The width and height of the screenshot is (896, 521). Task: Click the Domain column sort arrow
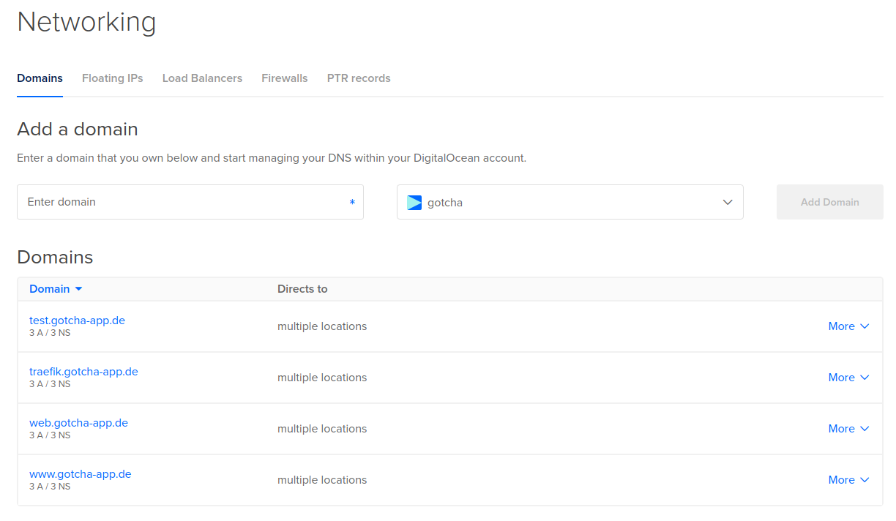pyautogui.click(x=79, y=289)
